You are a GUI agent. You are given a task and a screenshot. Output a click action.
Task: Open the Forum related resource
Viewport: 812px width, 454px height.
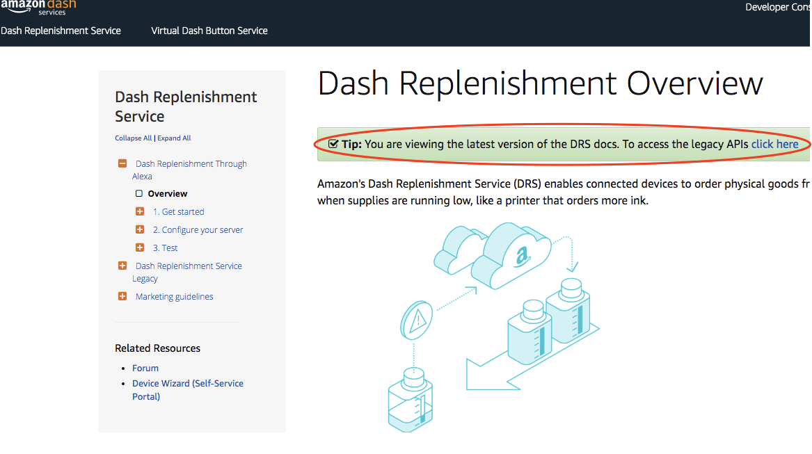(145, 368)
